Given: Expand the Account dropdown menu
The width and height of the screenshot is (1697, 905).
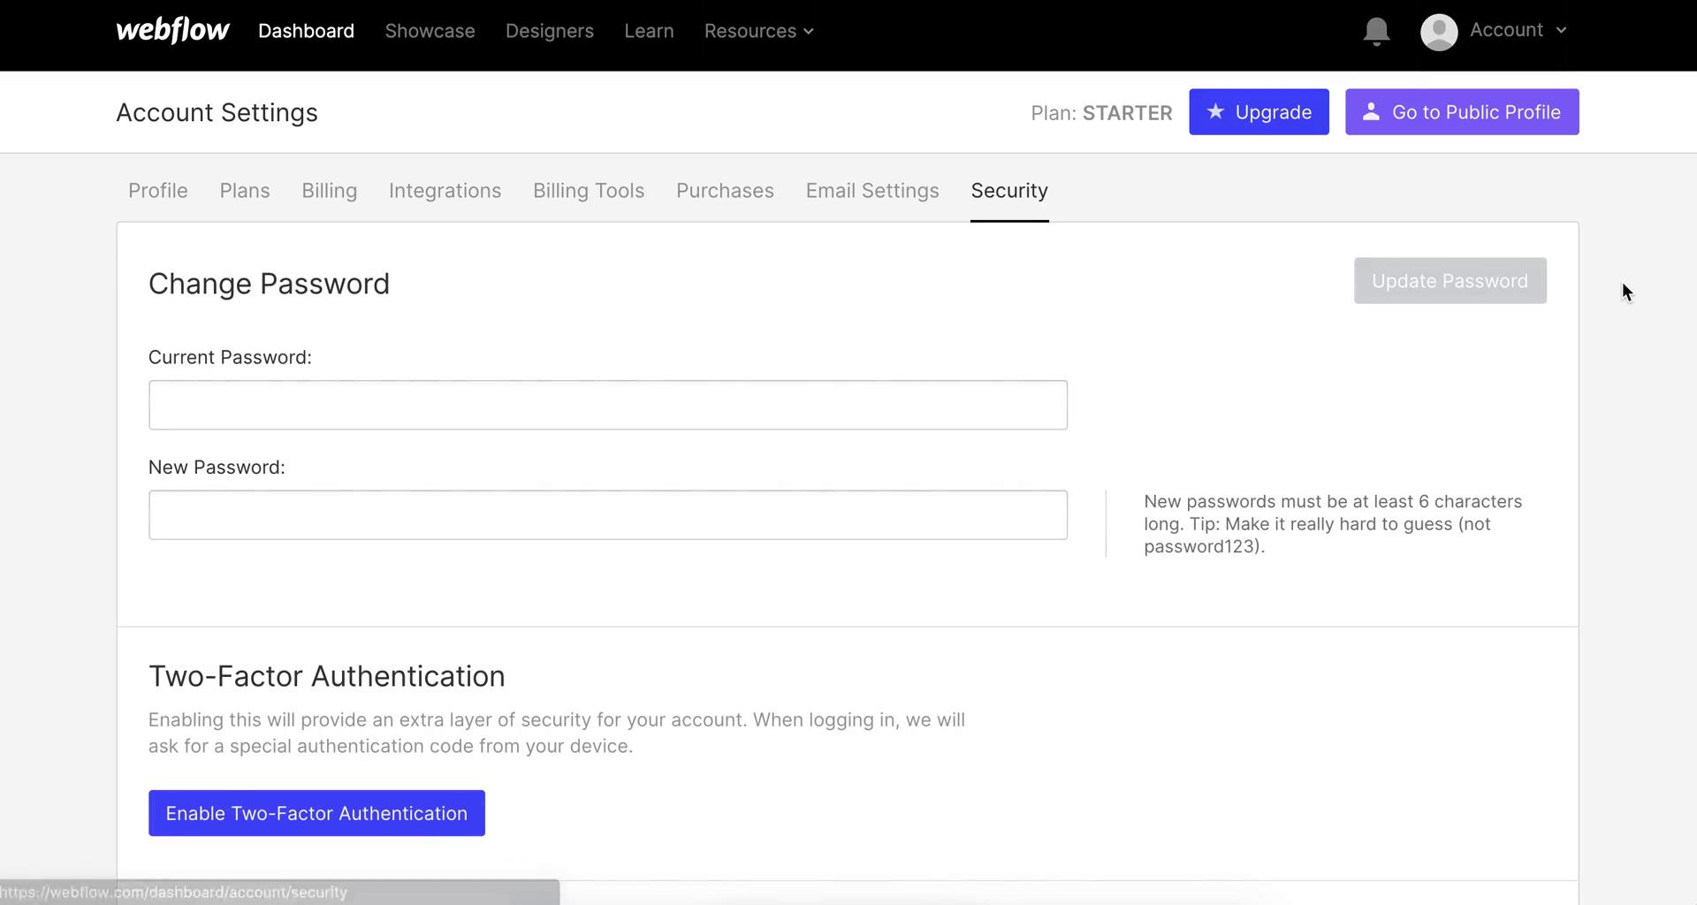Looking at the screenshot, I should coord(1518,30).
